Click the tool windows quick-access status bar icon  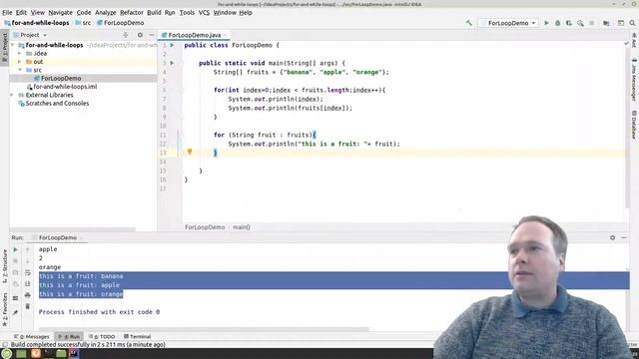(x=5, y=345)
